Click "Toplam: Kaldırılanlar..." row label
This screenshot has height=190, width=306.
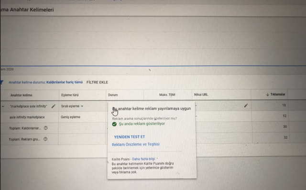click(x=25, y=128)
